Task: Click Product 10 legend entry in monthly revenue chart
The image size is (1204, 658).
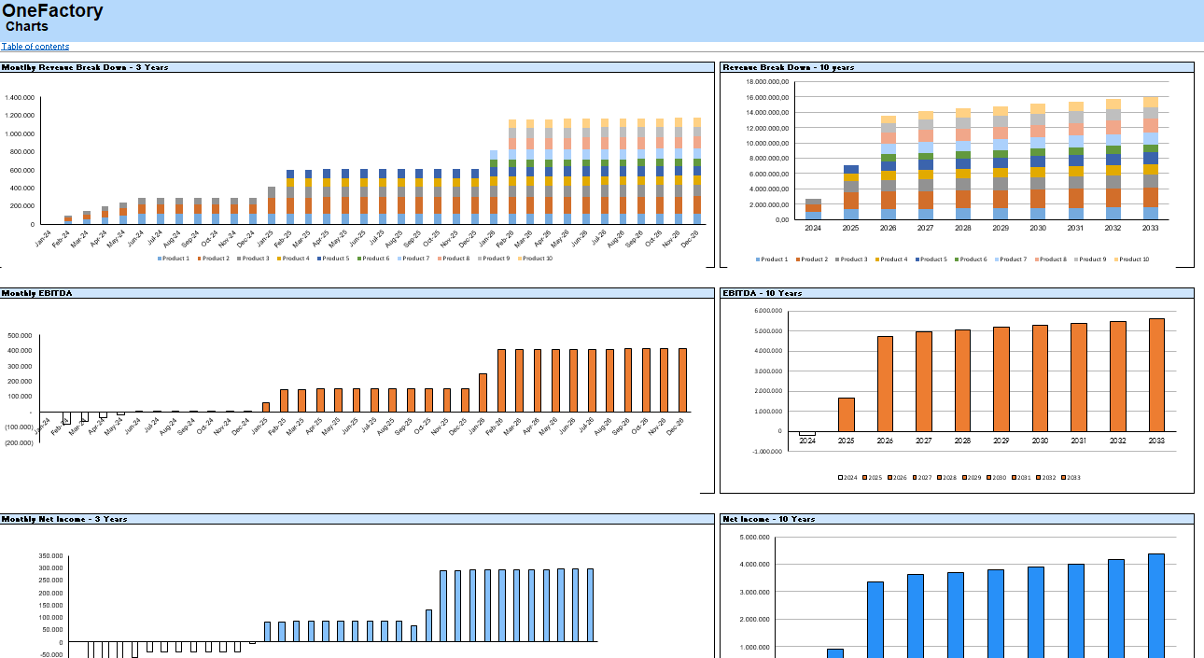Action: 536,259
